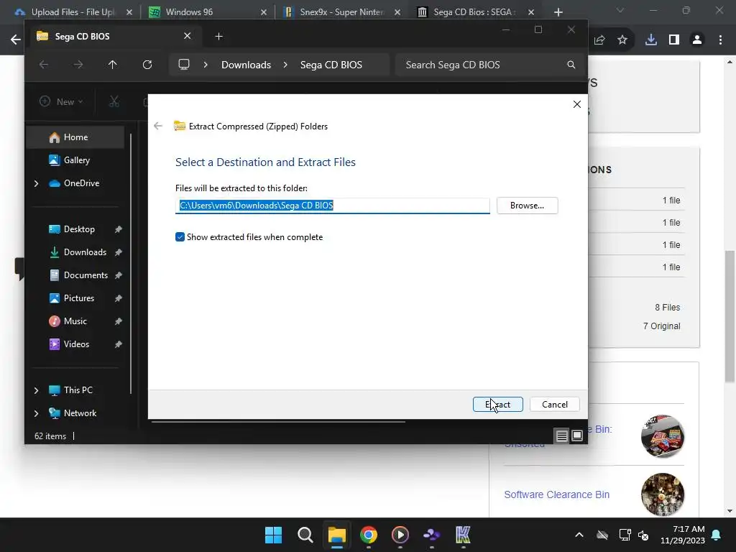
Task: Open Chrome from the taskbar
Action: tap(369, 535)
